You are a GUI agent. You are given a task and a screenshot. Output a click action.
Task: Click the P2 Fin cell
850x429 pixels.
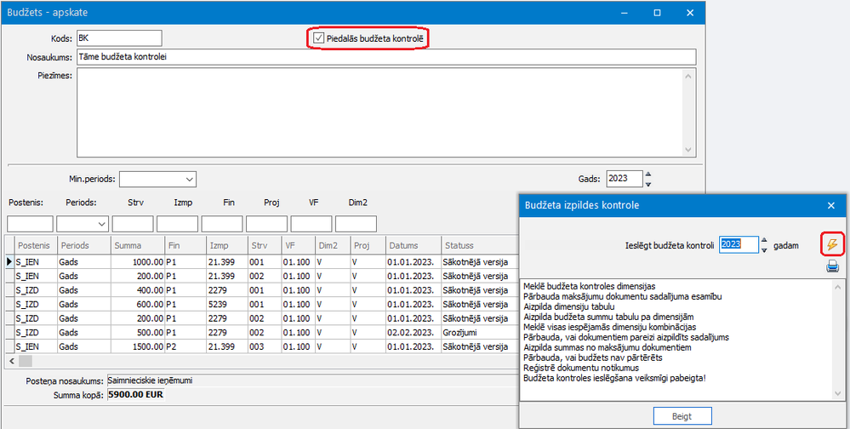coord(185,346)
